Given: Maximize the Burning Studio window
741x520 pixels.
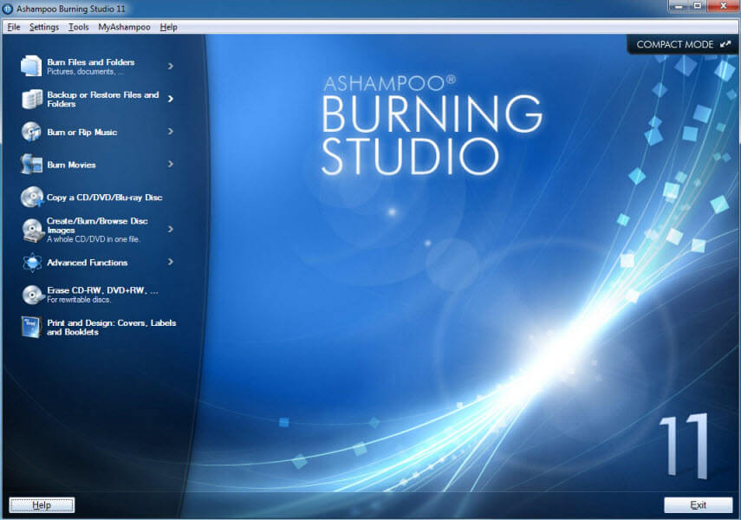Looking at the screenshot, I should point(698,6).
